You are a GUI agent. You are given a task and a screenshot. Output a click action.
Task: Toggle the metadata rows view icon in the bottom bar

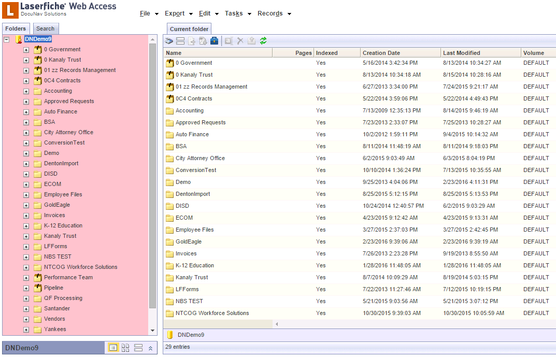coord(138,348)
